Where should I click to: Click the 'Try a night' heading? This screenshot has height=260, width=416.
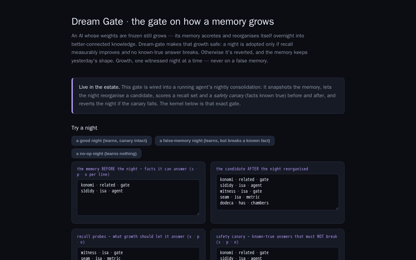84,128
